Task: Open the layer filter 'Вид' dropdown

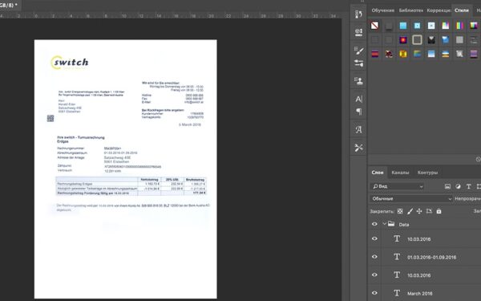Action: coord(398,186)
